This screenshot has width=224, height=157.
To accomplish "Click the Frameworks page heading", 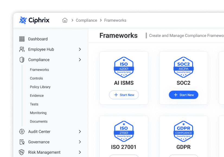I will 119,35.
